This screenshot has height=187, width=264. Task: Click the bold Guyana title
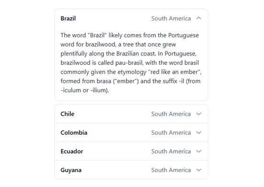[x=71, y=170]
